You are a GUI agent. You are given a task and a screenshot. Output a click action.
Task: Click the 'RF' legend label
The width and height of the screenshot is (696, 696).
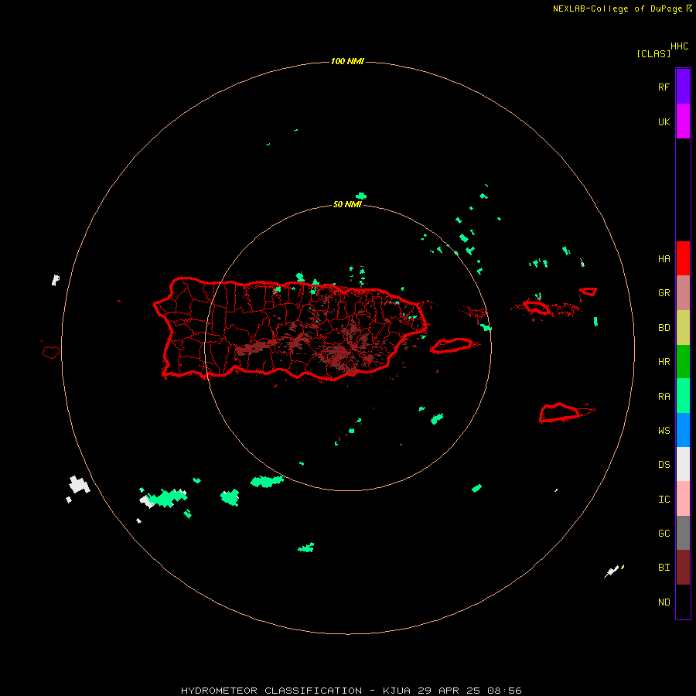pyautogui.click(x=664, y=87)
